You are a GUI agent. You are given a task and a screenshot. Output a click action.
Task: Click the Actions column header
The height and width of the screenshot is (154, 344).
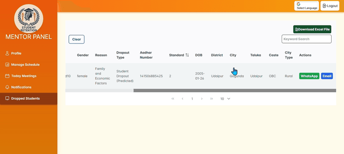pyautogui.click(x=305, y=55)
